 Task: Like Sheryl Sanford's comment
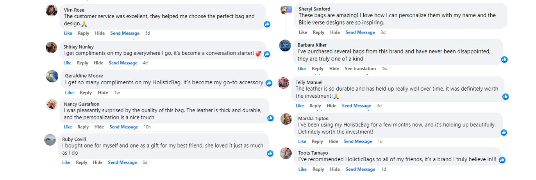pos(303,32)
